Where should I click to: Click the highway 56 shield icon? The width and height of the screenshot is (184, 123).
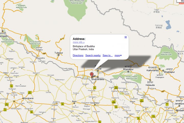coord(32,112)
